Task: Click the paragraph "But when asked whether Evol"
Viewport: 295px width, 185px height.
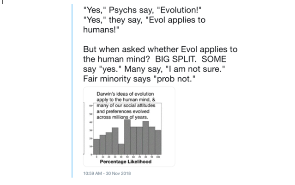Action: pos(160,64)
